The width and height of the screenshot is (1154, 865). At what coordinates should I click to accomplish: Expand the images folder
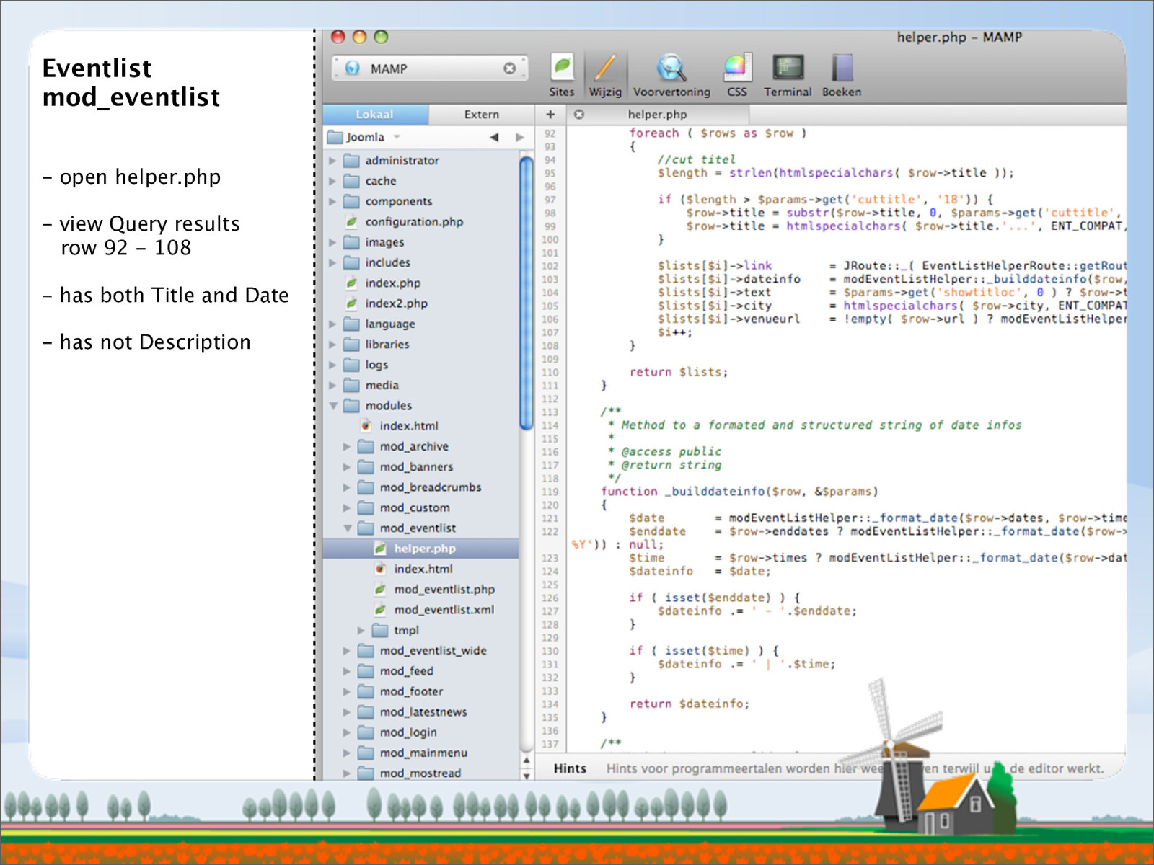coord(332,242)
